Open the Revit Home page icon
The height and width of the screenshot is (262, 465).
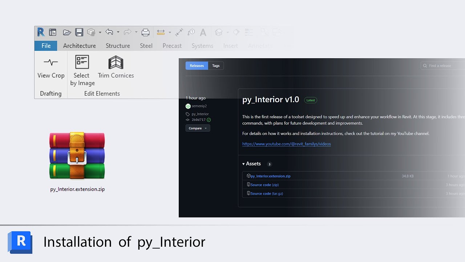pyautogui.click(x=53, y=32)
